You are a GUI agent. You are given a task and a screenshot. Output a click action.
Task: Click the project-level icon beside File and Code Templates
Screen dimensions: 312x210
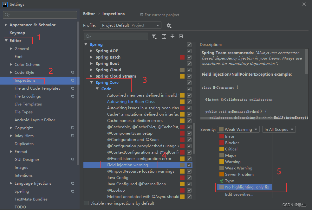pyautogui.click(x=73, y=88)
